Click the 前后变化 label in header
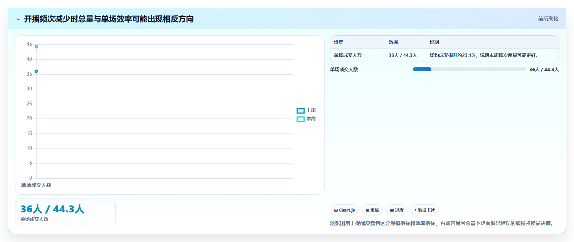 (548, 18)
